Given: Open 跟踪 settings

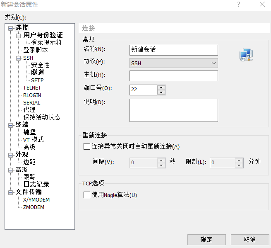Looking at the screenshot, I should pyautogui.click(x=29, y=177).
